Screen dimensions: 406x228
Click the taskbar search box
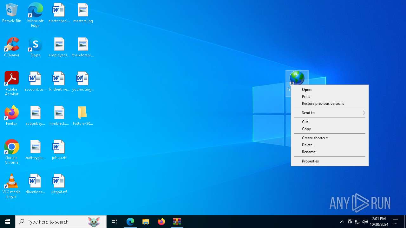pos(61,222)
